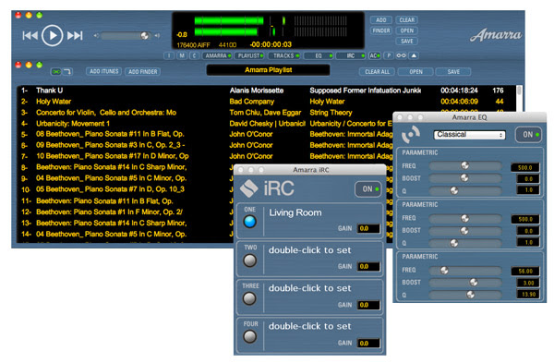Screen dimensions: 554x363
Task: Click ADD in the player window
Action: click(380, 20)
